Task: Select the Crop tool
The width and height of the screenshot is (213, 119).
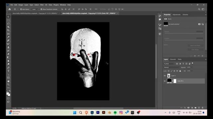Action: coord(8,30)
